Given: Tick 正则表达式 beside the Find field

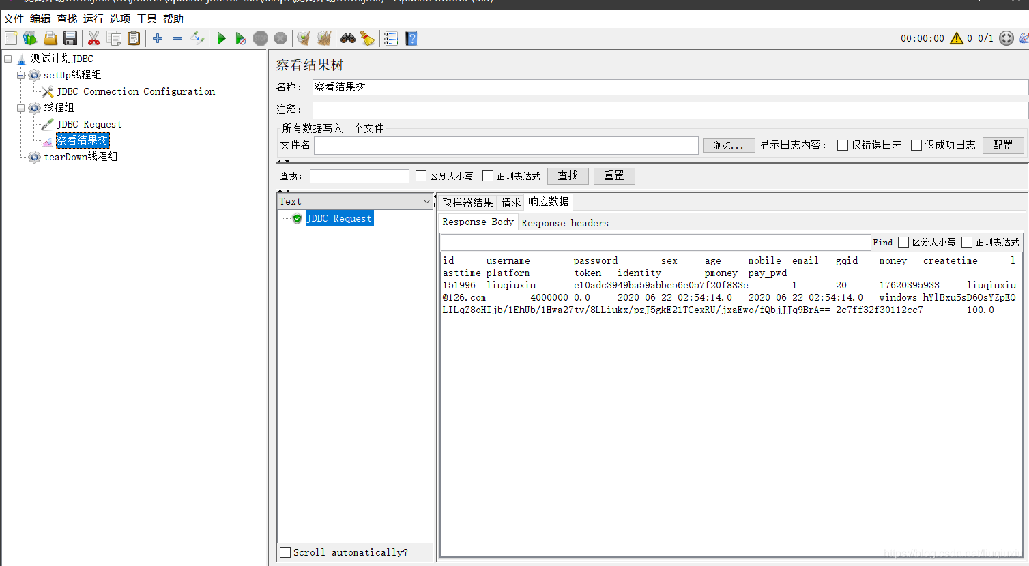Looking at the screenshot, I should (967, 242).
